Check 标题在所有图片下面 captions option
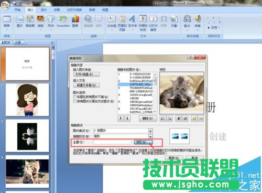The height and width of the screenshot is (193, 262). (75, 97)
